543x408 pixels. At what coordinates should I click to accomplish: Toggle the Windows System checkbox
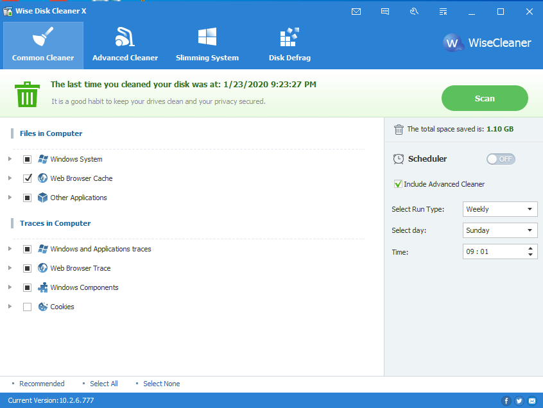[x=28, y=159]
